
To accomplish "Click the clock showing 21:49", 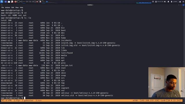I will (x=175, y=2).
